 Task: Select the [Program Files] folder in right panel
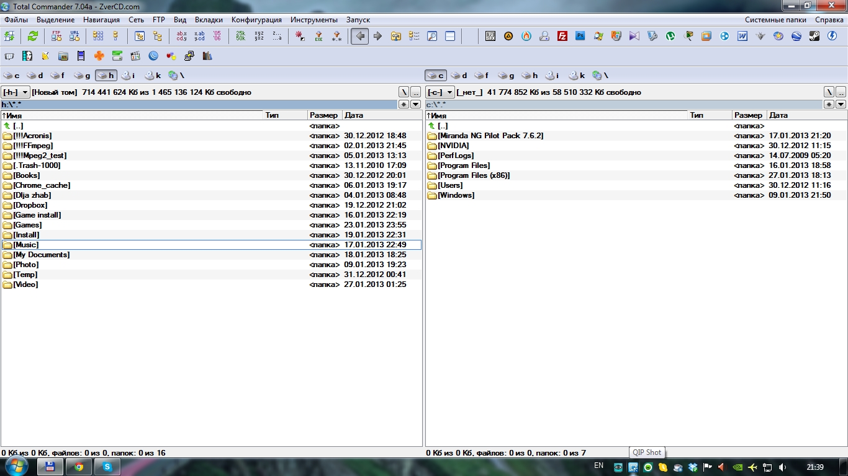pos(463,165)
